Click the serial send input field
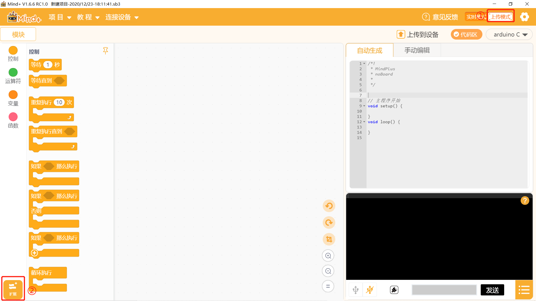The height and width of the screenshot is (301, 536). click(x=444, y=290)
